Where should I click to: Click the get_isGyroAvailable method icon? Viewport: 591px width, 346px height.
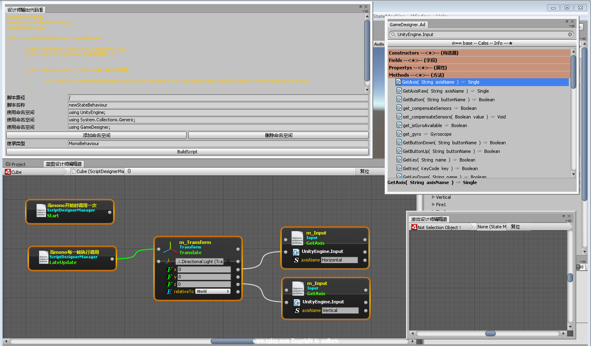[x=399, y=125]
